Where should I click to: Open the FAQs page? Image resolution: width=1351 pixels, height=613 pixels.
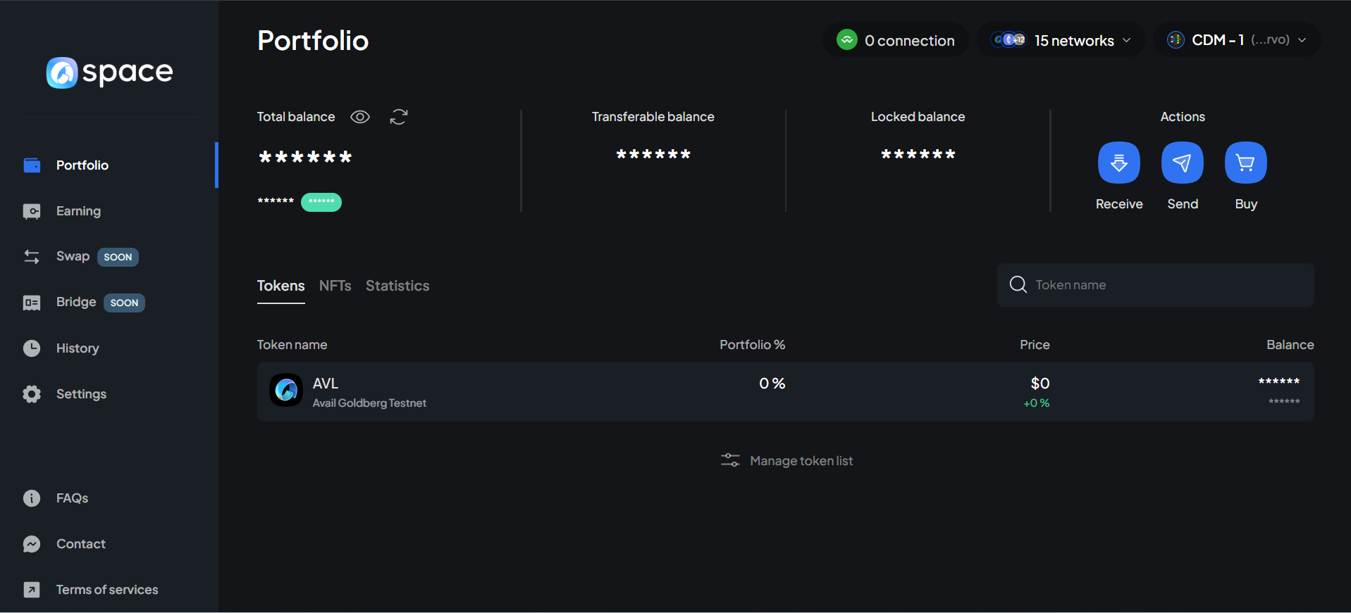(x=72, y=498)
